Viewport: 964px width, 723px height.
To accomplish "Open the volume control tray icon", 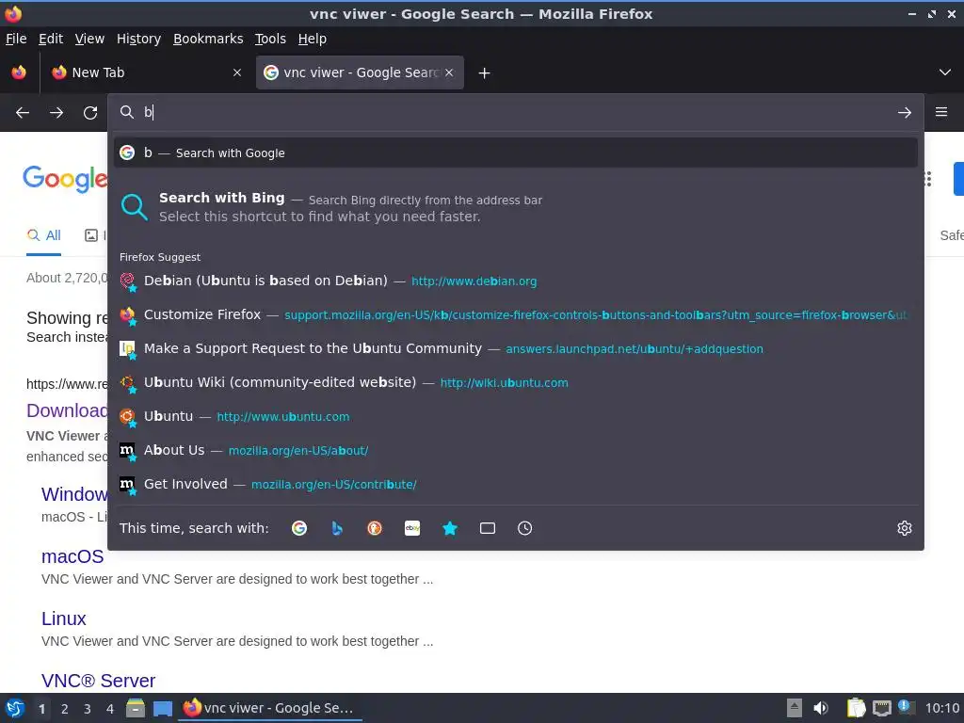I will (x=821, y=708).
